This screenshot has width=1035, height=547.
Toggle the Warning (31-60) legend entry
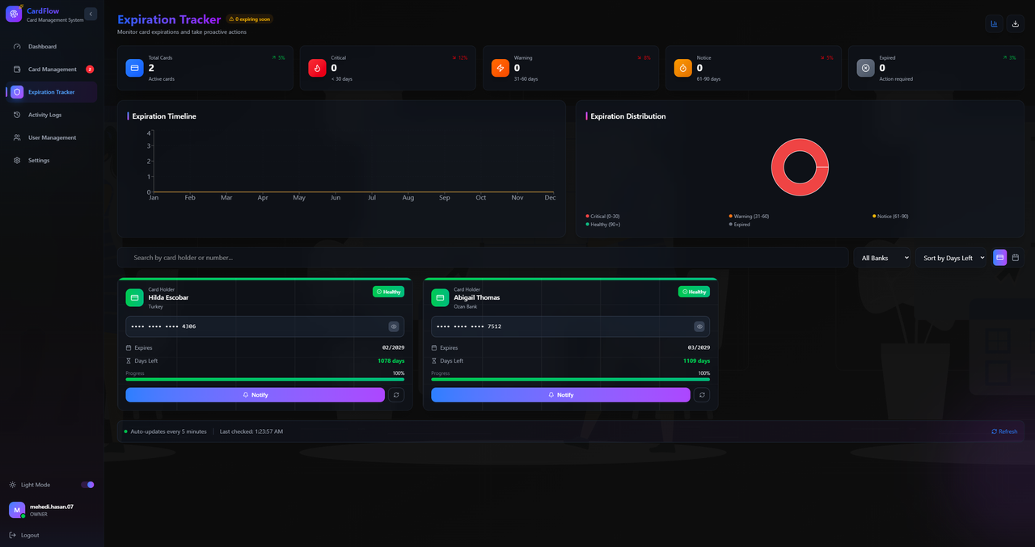point(749,217)
